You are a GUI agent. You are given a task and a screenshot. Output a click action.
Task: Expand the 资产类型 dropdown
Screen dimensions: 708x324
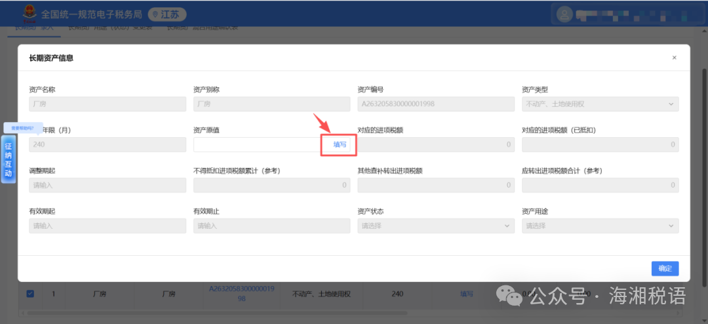(600, 104)
